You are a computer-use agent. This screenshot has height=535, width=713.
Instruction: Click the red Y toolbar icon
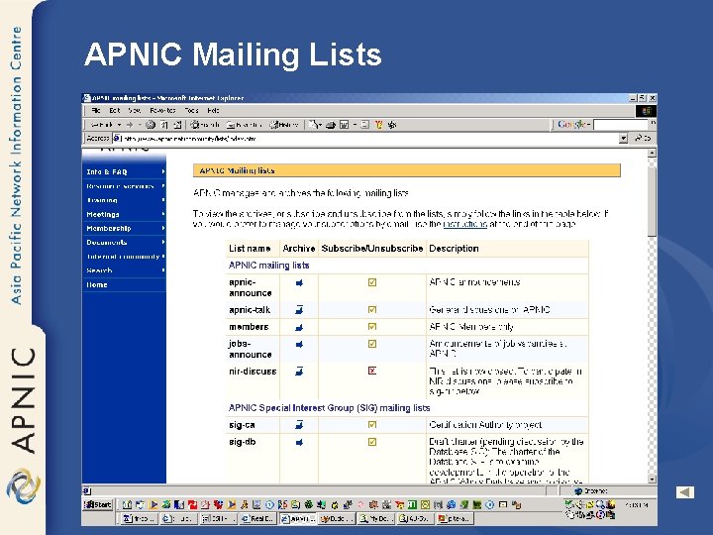(378, 125)
